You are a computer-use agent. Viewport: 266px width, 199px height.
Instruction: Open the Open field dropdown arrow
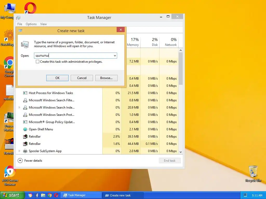(115, 56)
